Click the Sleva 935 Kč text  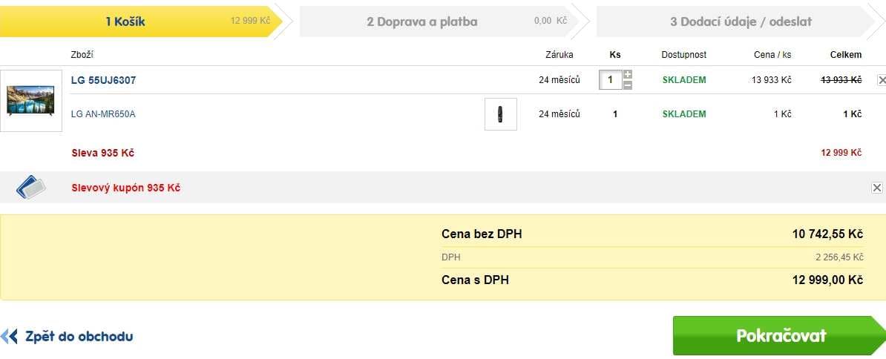103,153
